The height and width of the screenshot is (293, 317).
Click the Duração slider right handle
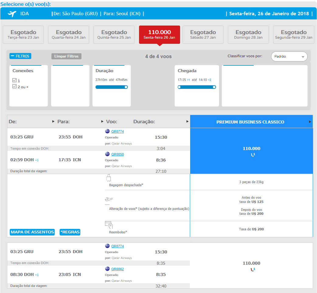click(x=126, y=87)
